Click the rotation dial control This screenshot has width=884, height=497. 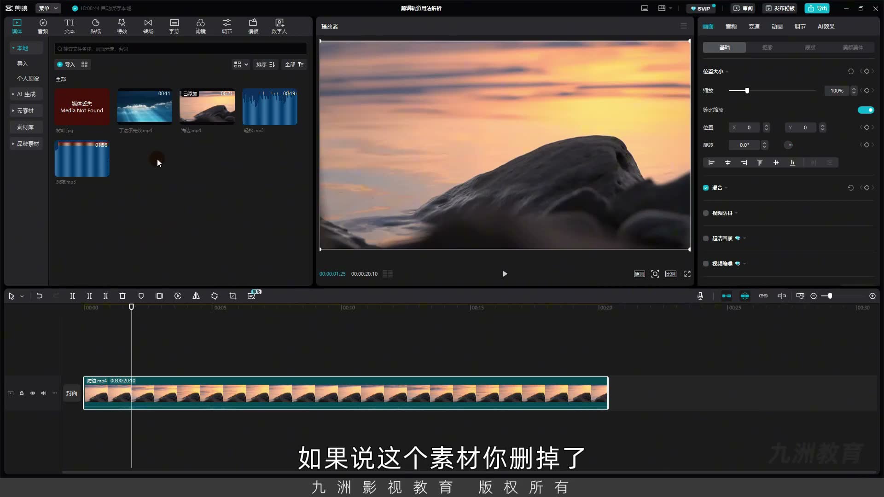click(789, 145)
